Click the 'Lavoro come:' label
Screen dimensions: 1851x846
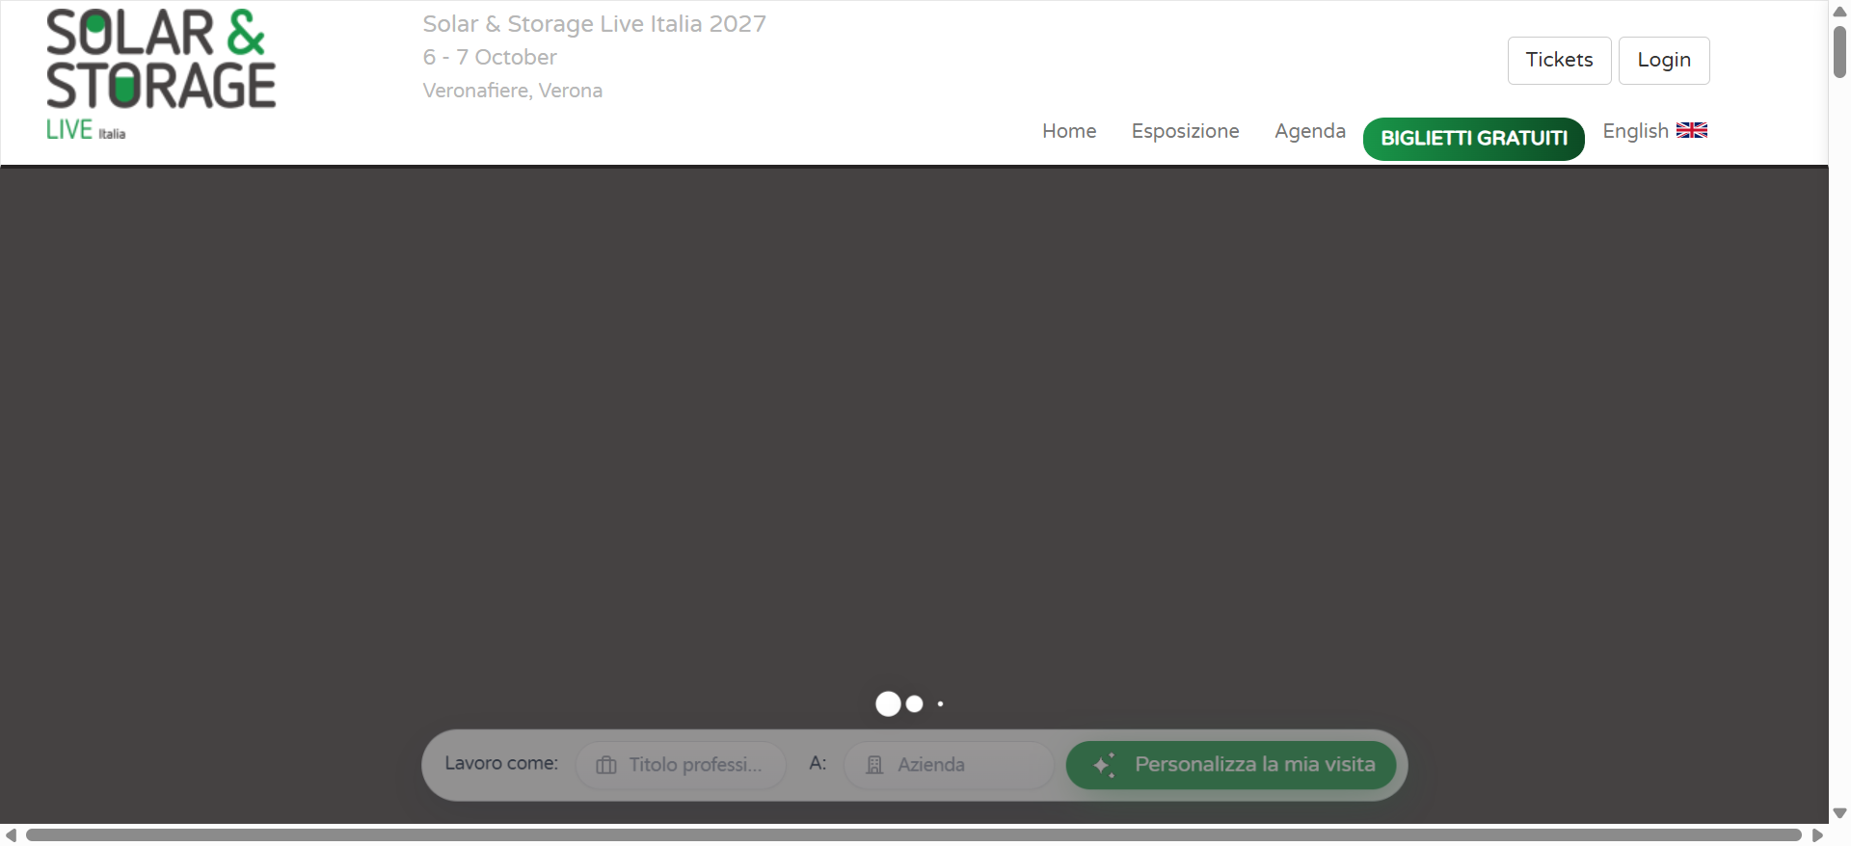(501, 763)
